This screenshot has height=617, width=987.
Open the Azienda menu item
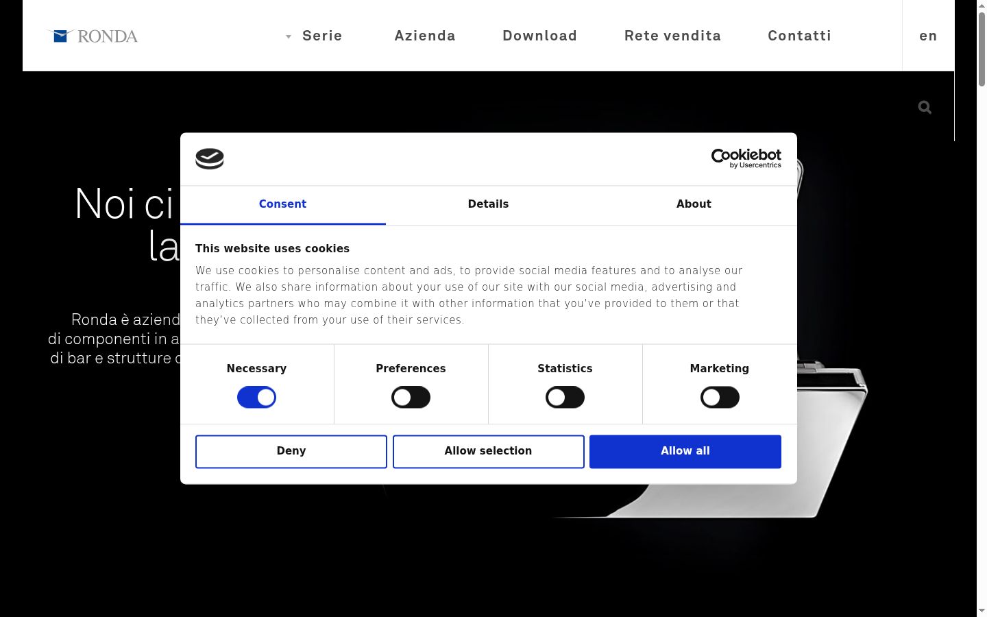pos(425,36)
